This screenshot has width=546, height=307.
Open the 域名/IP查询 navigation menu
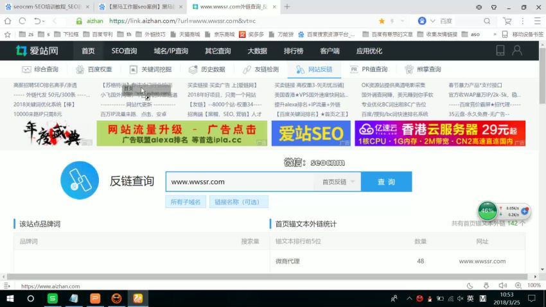(x=171, y=51)
